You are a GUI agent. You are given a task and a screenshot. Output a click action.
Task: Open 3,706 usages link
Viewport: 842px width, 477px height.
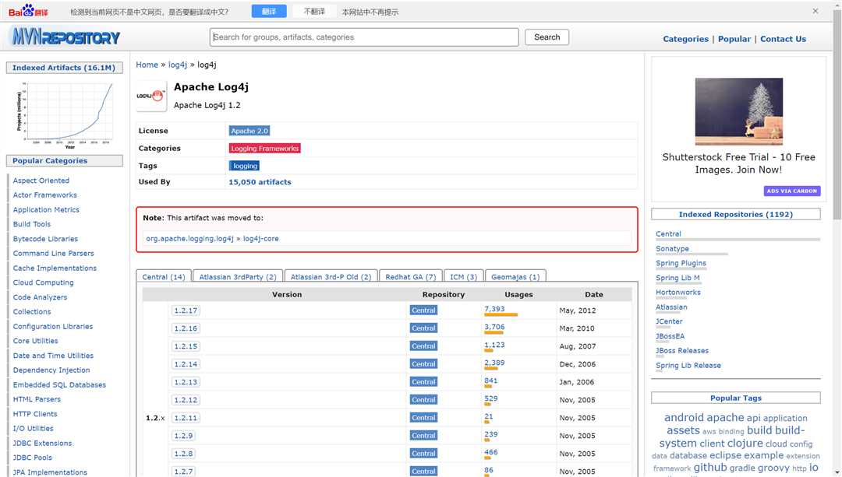[x=494, y=327]
